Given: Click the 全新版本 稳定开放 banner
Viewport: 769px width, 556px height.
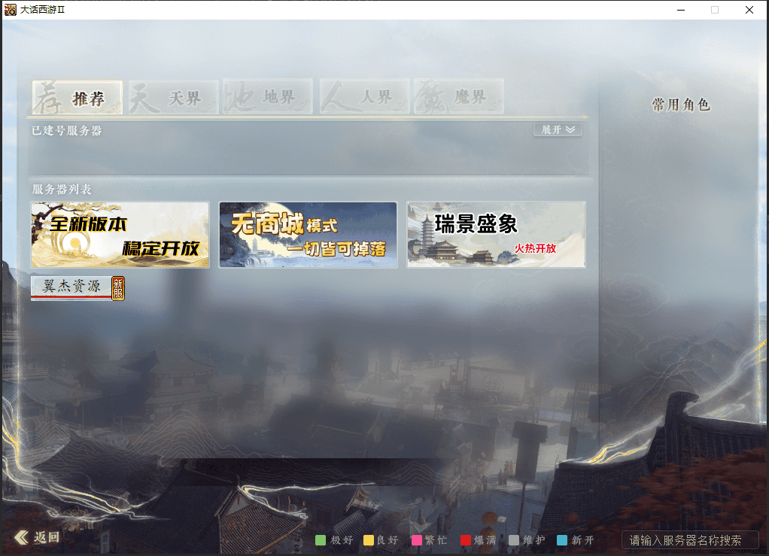Looking at the screenshot, I should click(x=120, y=235).
